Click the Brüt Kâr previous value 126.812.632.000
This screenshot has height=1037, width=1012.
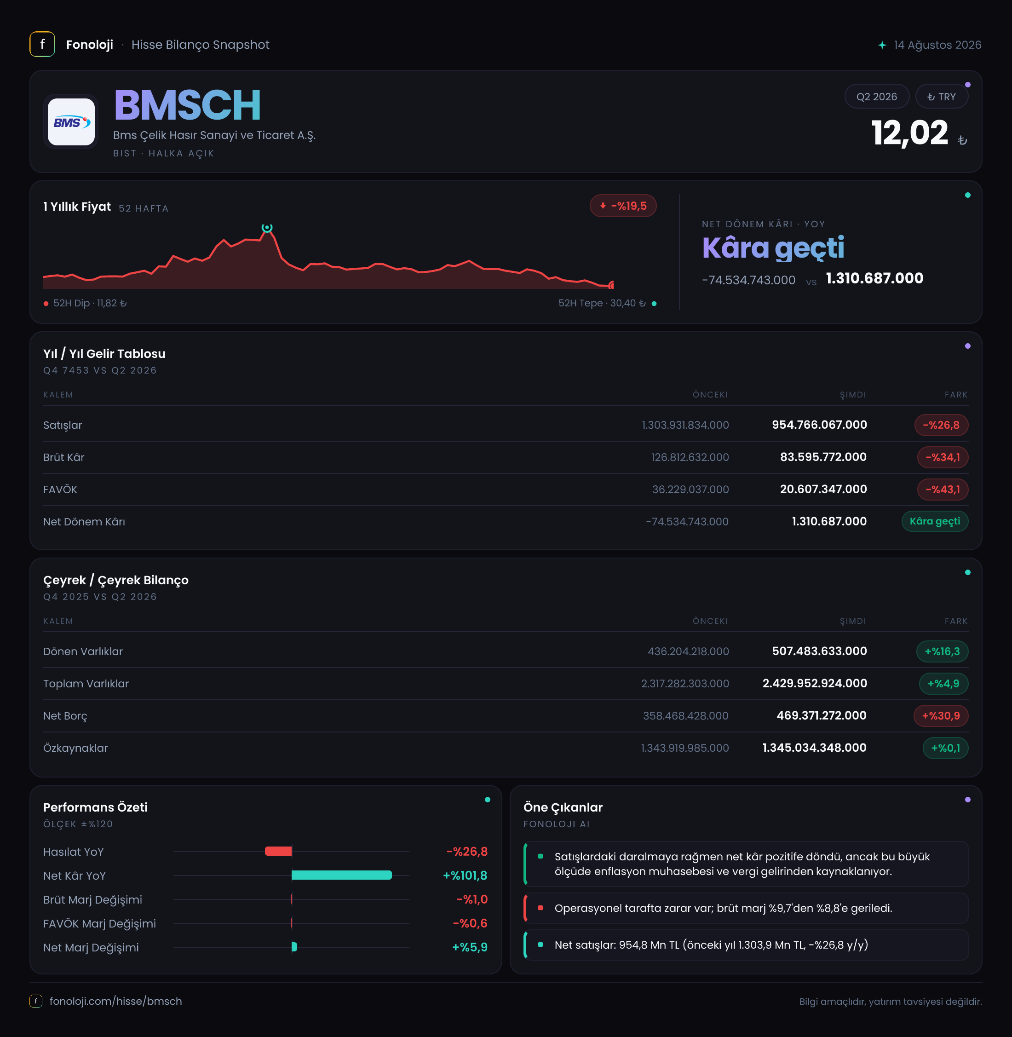[x=690, y=457]
